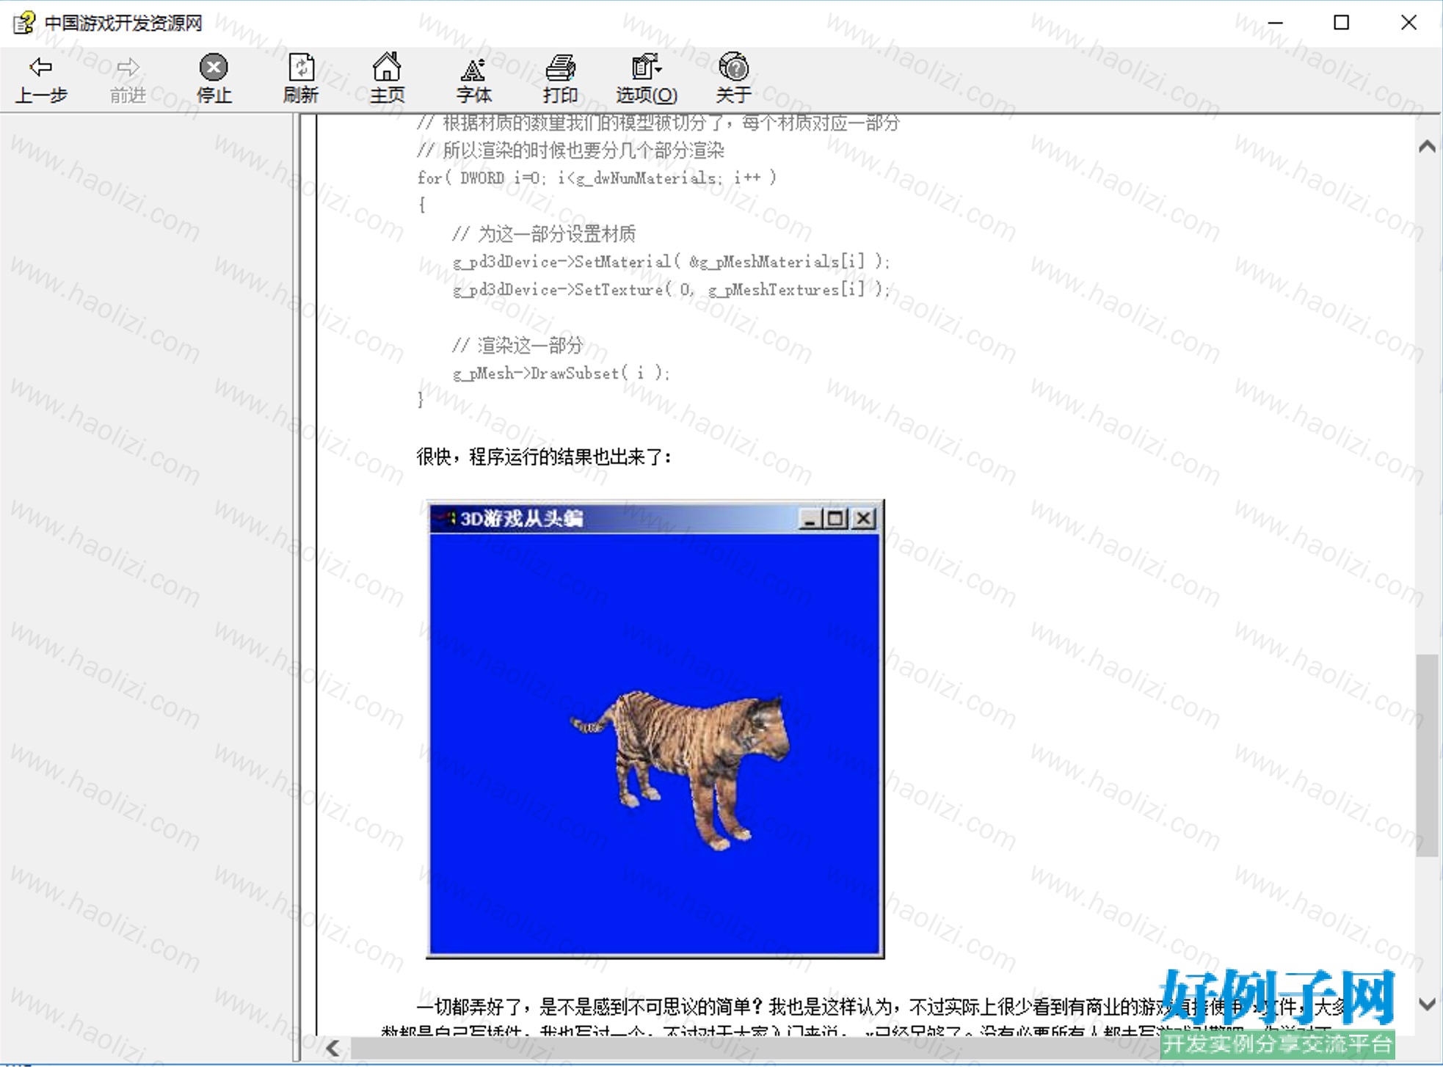This screenshot has height=1067, width=1443.
Task: Click the app icon in title bar
Action: click(x=23, y=23)
